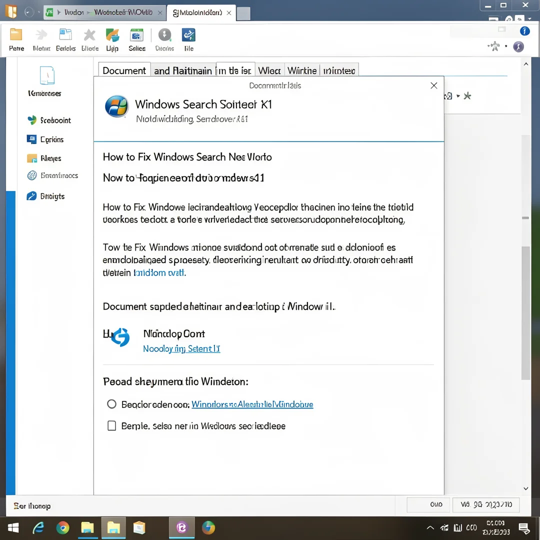This screenshot has height=540, width=540.
Task: Select the Beqclor eden oon radio button
Action: coord(111,403)
